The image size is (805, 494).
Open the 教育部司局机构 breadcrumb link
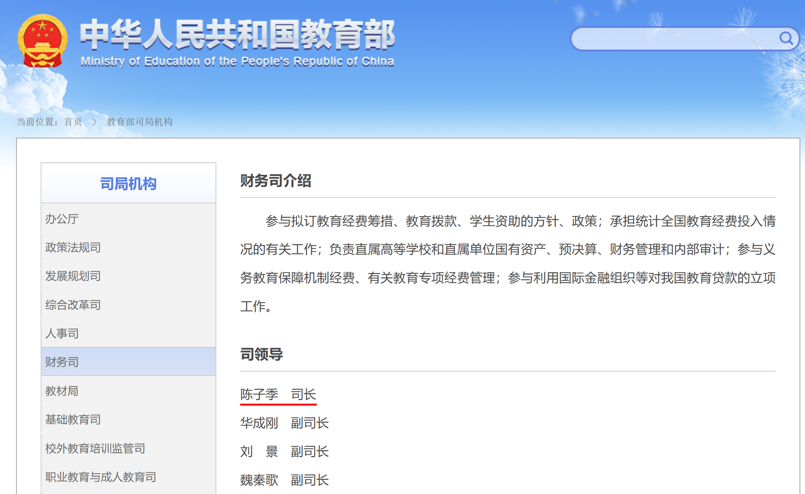[140, 122]
